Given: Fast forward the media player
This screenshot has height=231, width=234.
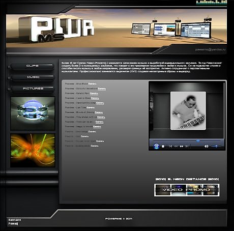Looking at the screenshot, I should (x=182, y=146).
